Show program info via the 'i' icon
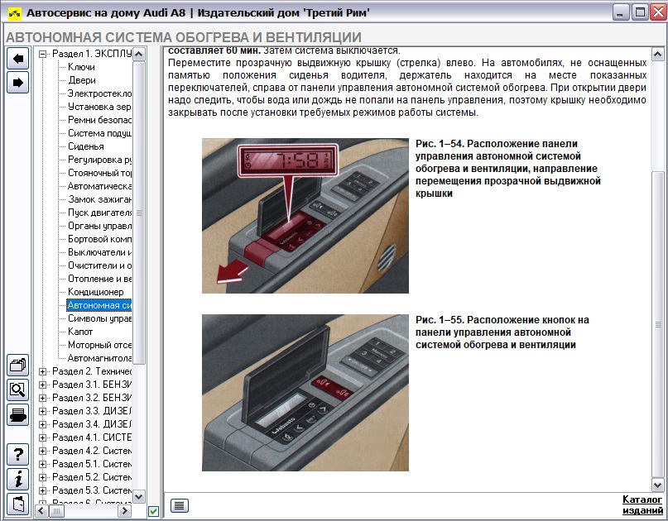 coord(18,480)
